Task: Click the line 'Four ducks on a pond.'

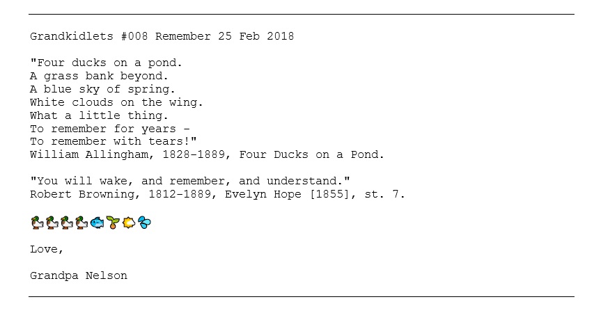Action: click(x=109, y=63)
